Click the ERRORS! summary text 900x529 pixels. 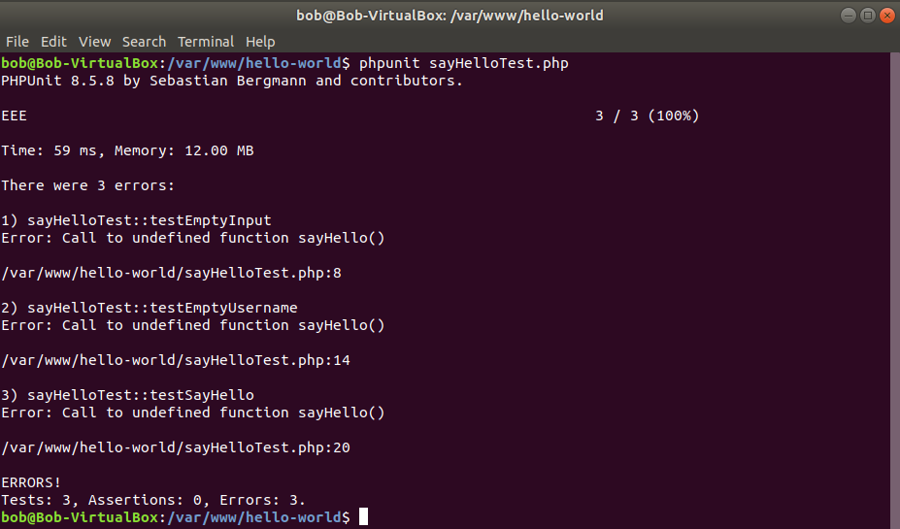[x=31, y=482]
